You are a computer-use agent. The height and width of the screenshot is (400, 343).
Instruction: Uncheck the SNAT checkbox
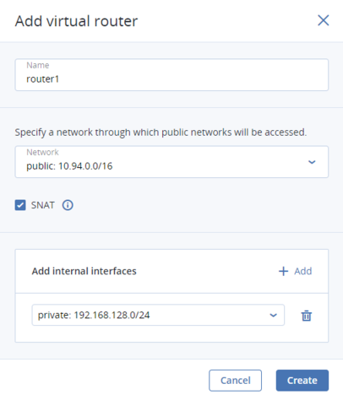[x=20, y=205]
